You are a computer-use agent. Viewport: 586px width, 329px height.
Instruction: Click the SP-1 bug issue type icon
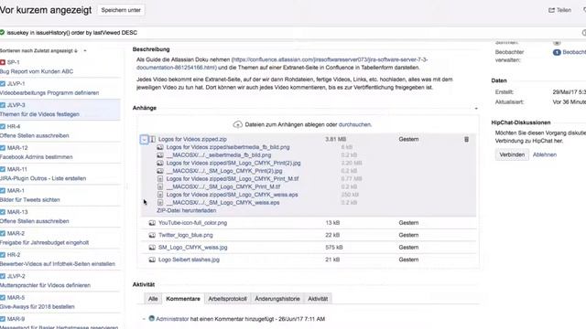[3, 62]
